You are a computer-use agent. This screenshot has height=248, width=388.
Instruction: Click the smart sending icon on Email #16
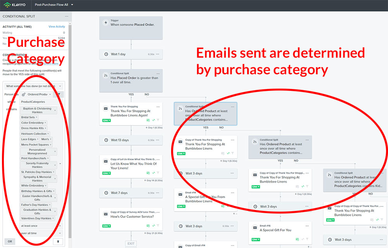(x=297, y=239)
